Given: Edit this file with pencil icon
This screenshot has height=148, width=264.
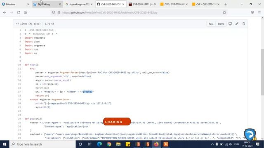Looking at the screenshot, I should click(237, 24).
